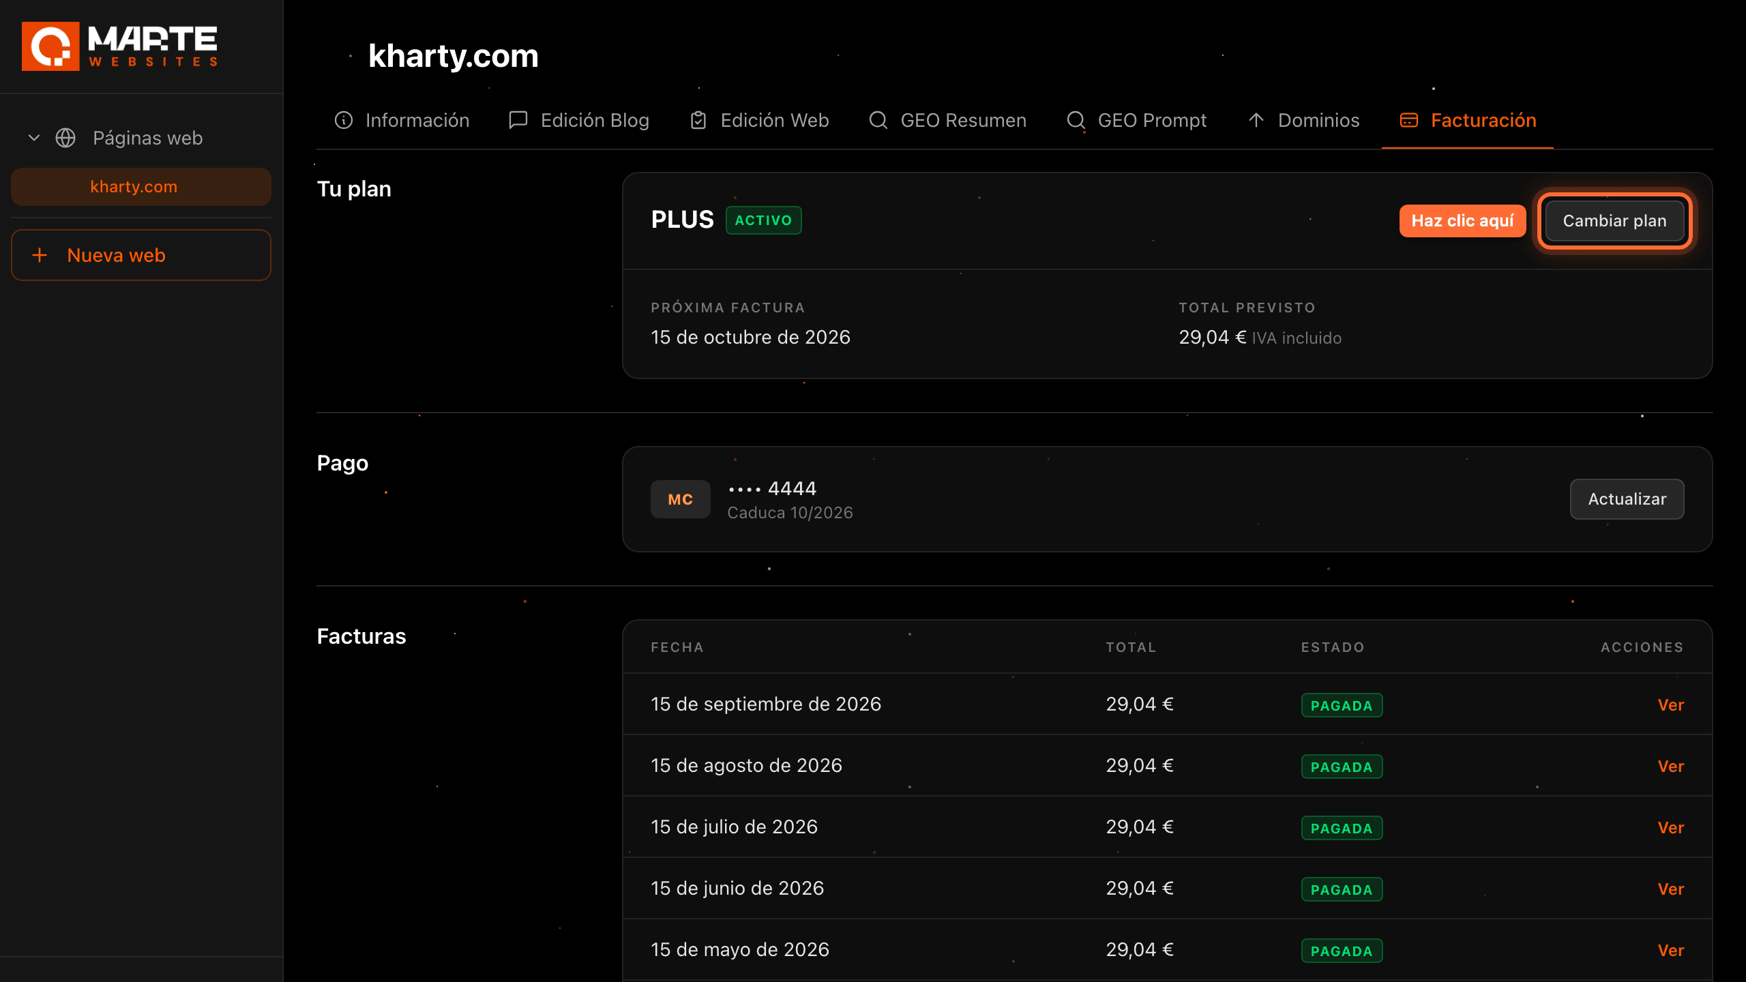The image size is (1746, 982).
Task: Click the magnifier icon of GEO Resumen
Action: click(878, 120)
